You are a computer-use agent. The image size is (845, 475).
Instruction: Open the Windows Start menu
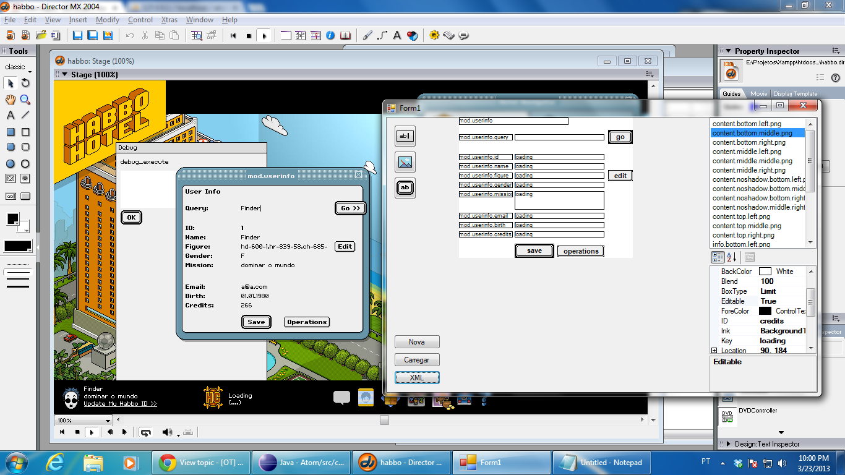[15, 462]
